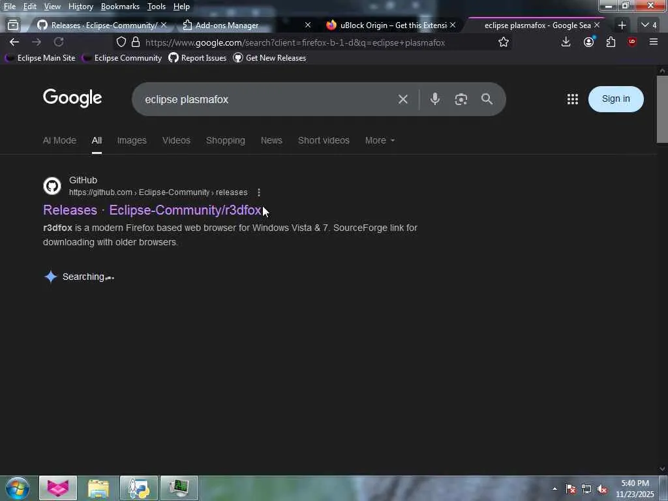Open the Downloads panel

pos(566,42)
